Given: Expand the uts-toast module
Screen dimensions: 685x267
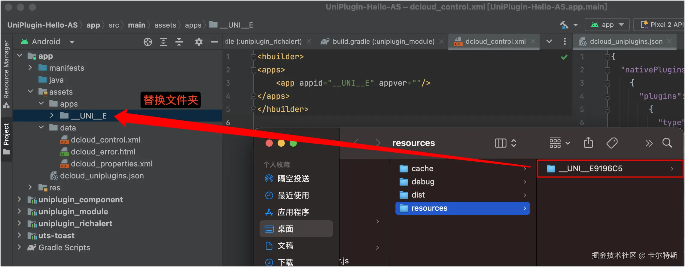Looking at the screenshot, I should 19,235.
